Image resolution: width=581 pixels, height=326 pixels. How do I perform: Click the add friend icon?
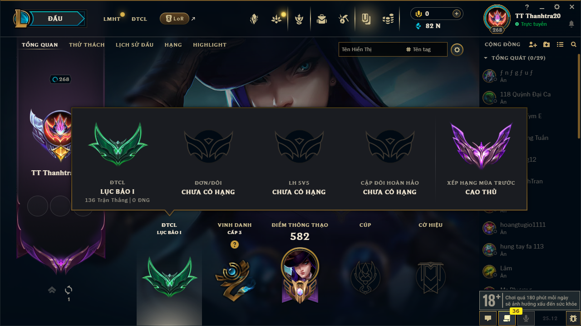533,44
